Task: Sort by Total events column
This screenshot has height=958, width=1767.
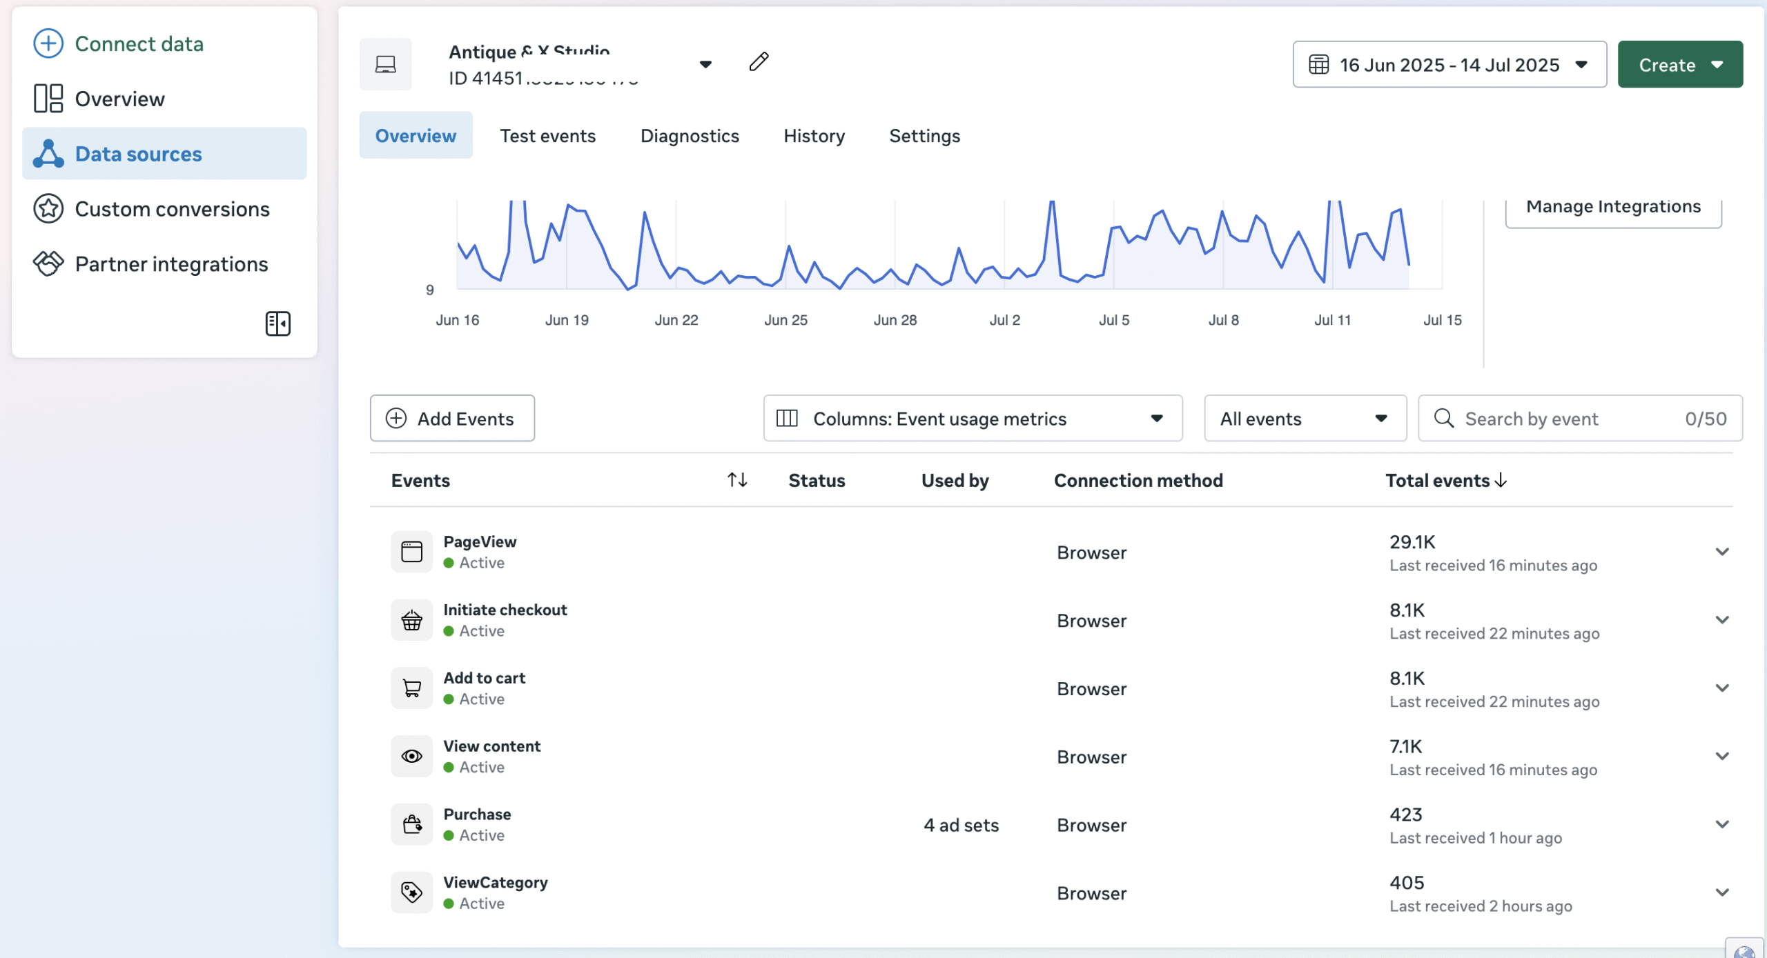Action: coord(1445,480)
